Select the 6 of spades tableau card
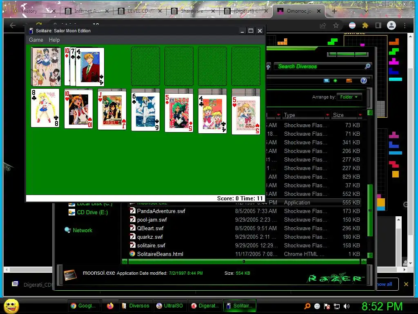 (146, 112)
